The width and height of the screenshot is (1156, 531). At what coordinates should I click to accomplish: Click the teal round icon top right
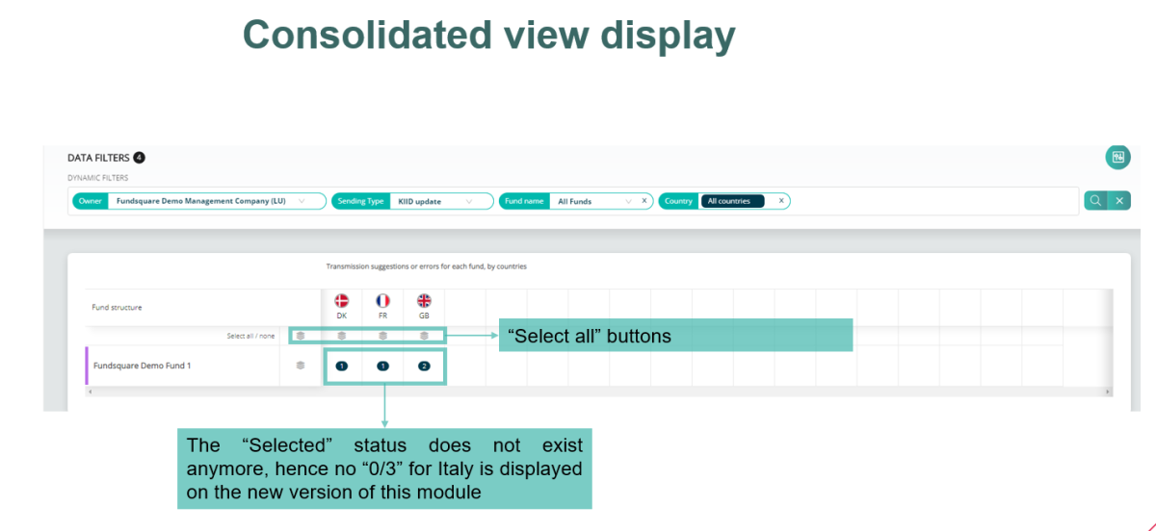tap(1117, 157)
